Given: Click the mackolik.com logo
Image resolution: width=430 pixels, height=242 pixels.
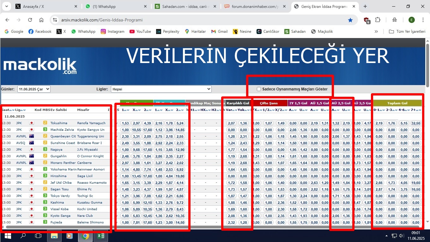Looking at the screenshot, I should [40, 66].
